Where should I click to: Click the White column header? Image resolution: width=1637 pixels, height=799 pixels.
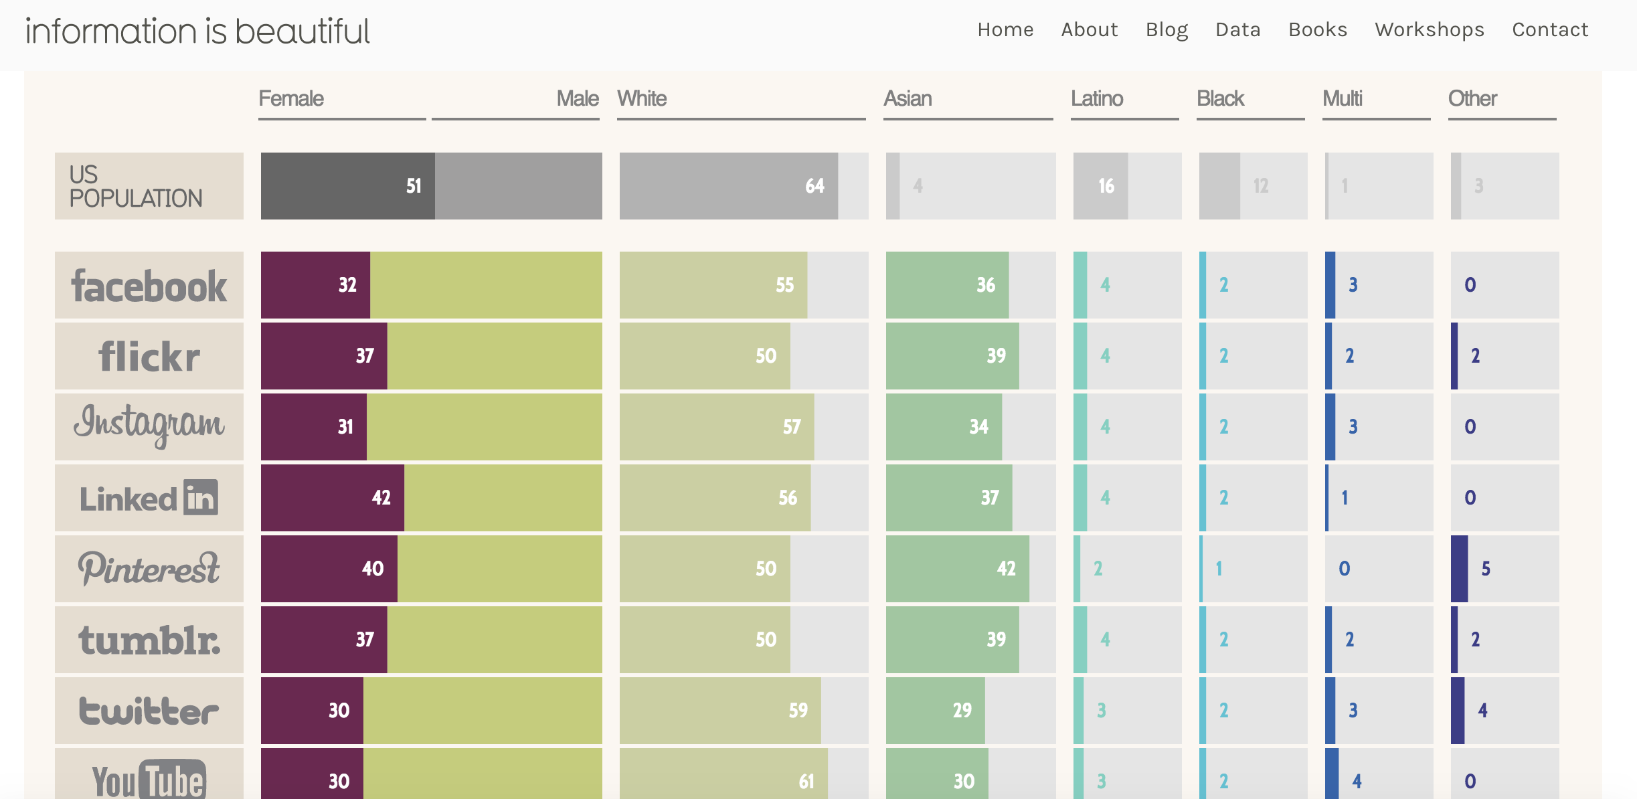pos(642,98)
